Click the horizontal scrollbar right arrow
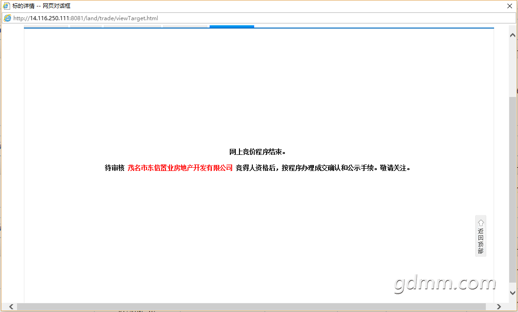Image resolution: width=518 pixels, height=312 pixels. coord(499,307)
